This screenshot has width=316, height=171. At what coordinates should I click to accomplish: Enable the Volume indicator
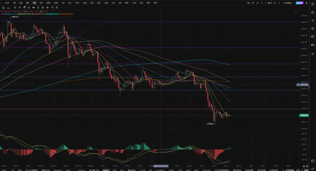(x=81, y=170)
